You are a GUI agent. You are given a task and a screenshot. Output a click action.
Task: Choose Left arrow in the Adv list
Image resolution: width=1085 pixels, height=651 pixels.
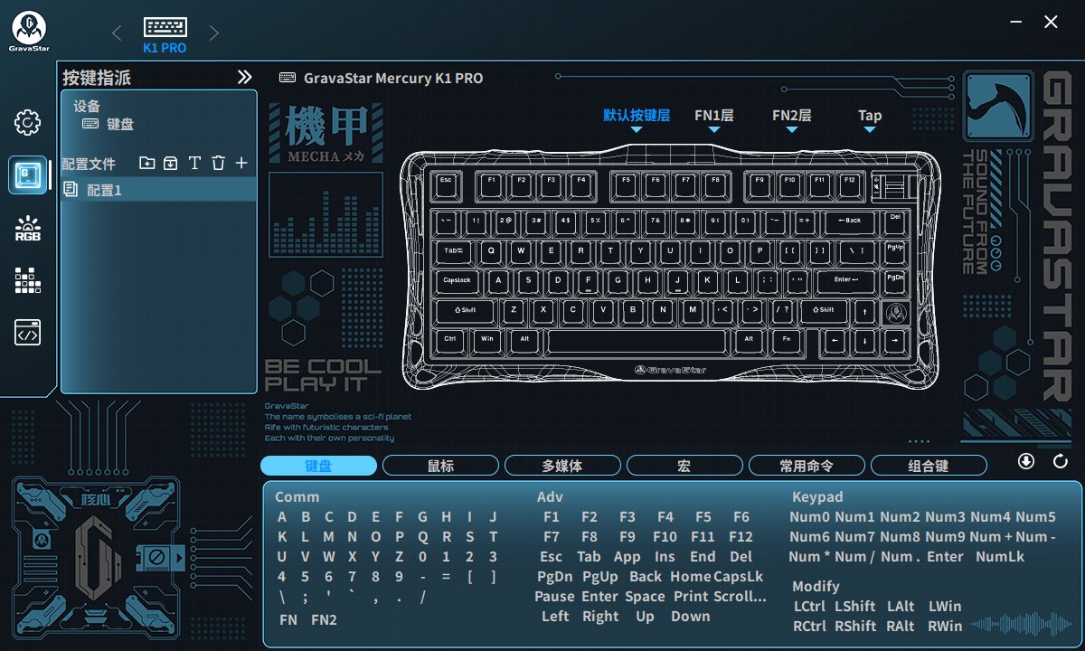[x=555, y=617]
